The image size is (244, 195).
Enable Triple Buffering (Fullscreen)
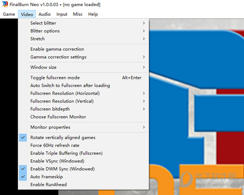[83, 153]
